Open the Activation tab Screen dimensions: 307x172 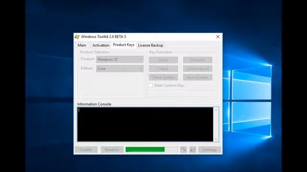[101, 45]
